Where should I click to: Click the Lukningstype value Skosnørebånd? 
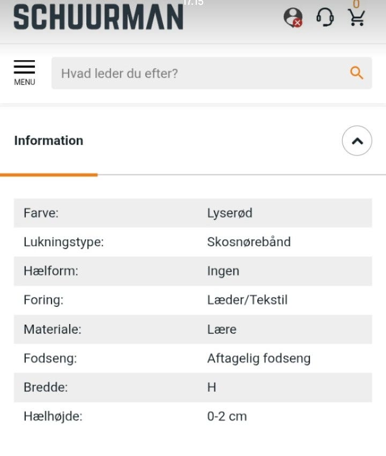249,242
